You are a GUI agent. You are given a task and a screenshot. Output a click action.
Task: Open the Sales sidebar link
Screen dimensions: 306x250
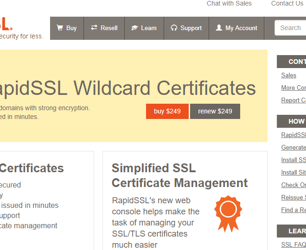pos(289,75)
